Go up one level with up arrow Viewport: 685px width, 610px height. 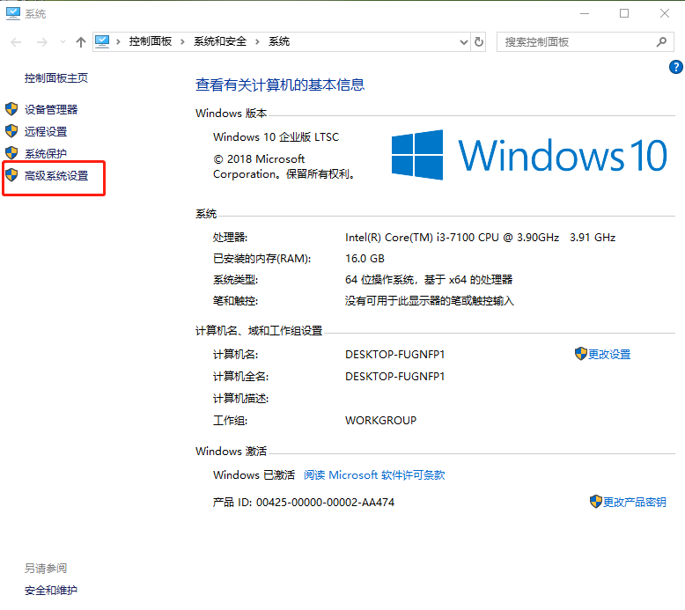[81, 42]
